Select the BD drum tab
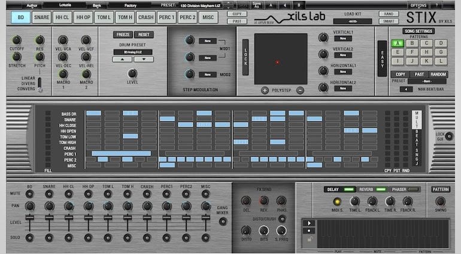The image size is (461, 254). [x=21, y=17]
